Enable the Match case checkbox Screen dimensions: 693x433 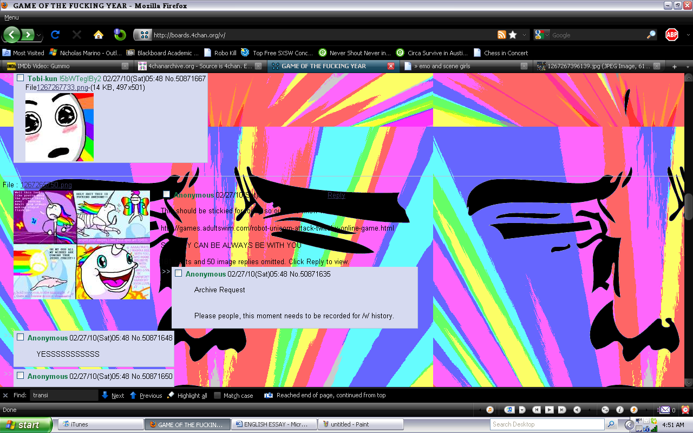coord(218,396)
